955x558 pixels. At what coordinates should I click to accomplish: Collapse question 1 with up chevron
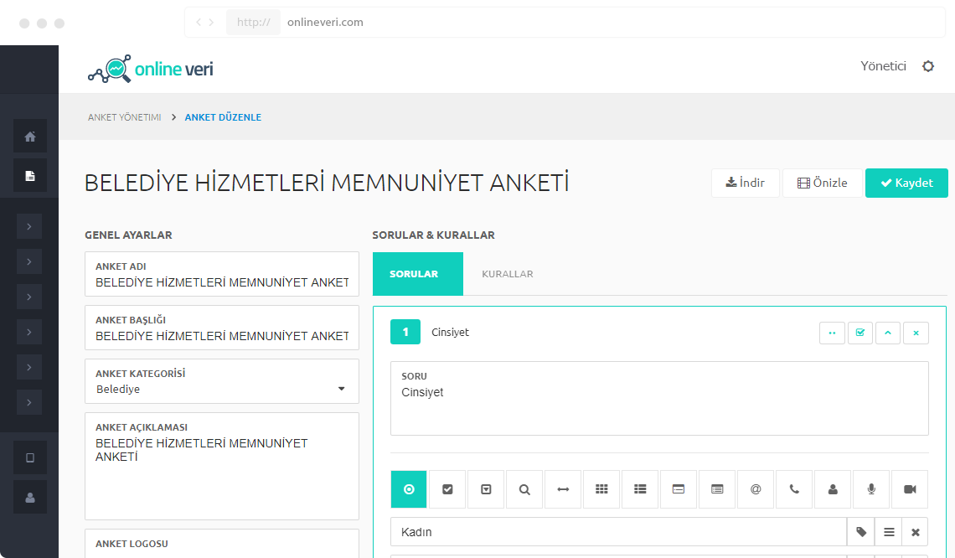coord(888,333)
